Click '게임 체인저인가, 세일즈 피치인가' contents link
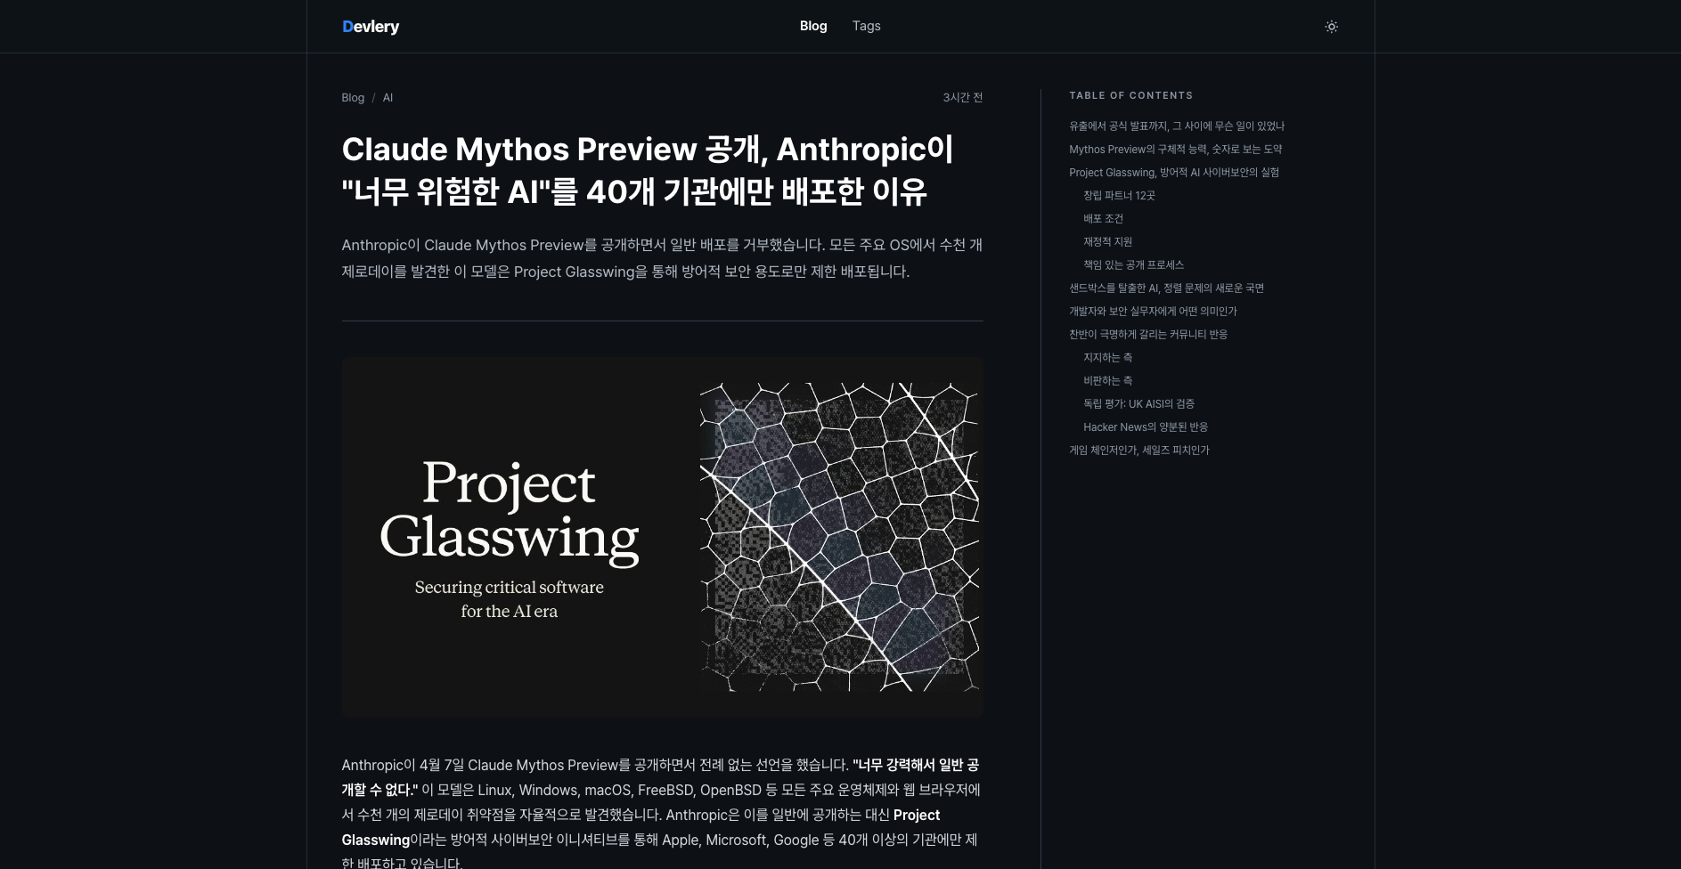The width and height of the screenshot is (1681, 869). (1138, 451)
